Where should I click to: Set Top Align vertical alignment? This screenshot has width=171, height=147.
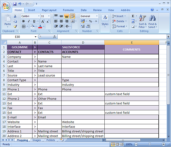click(x=56, y=16)
